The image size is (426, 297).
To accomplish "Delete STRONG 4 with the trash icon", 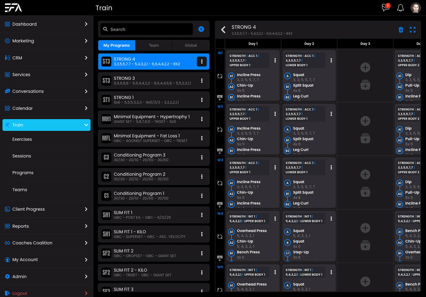I will 401,30.
